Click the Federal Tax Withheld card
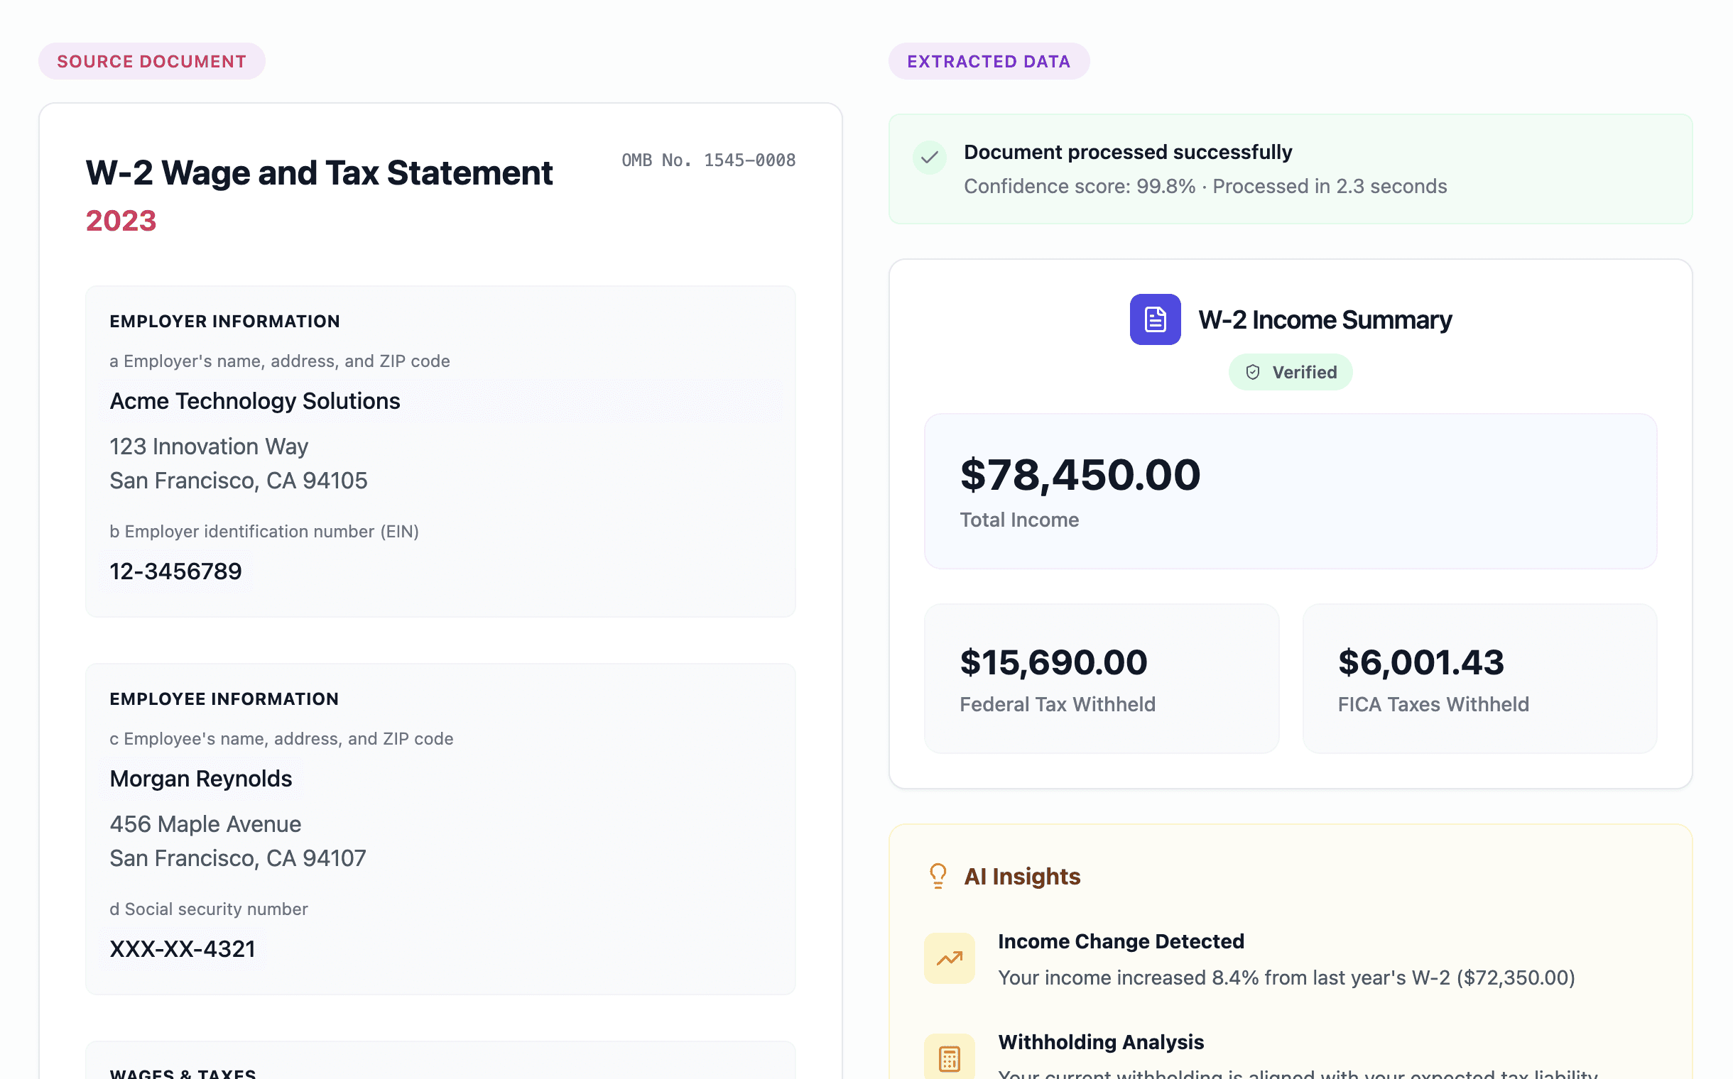This screenshot has width=1733, height=1079. pos(1100,678)
